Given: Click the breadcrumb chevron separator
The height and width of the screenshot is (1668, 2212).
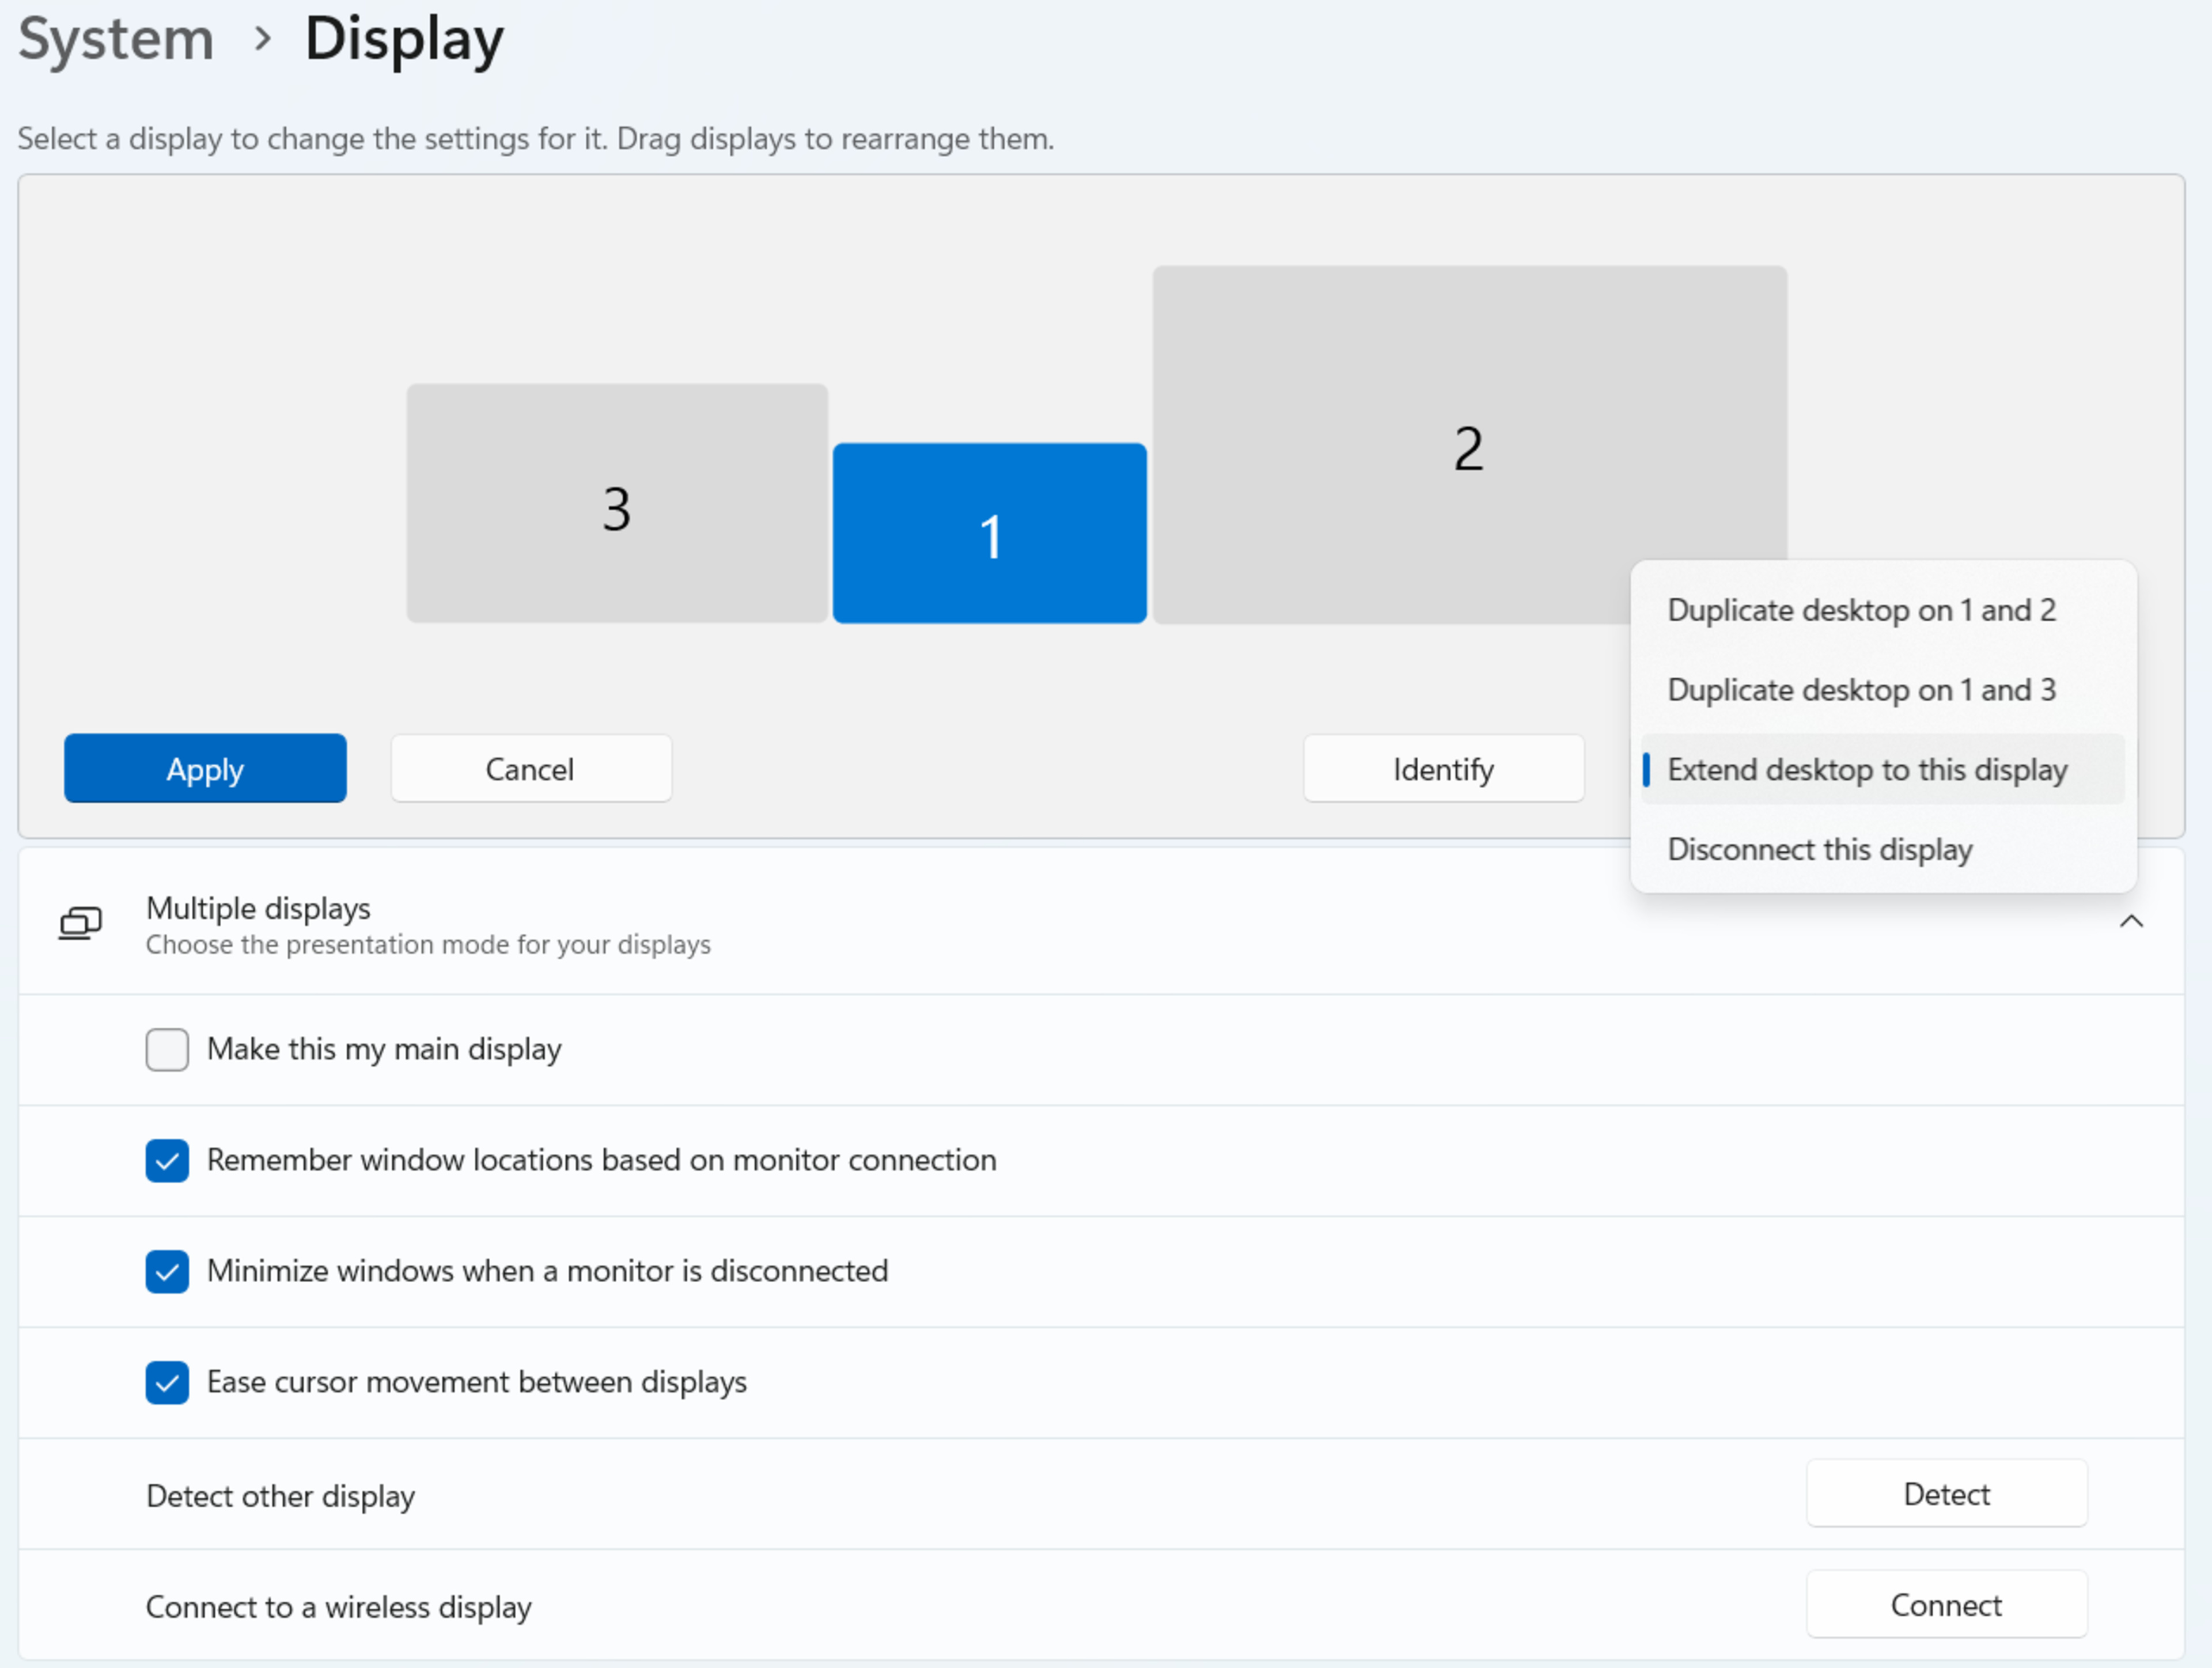Looking at the screenshot, I should click(262, 40).
